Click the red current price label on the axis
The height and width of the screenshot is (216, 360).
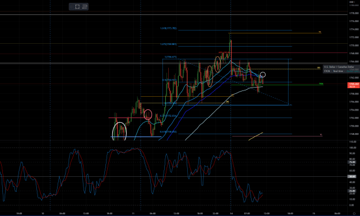pyautogui.click(x=353, y=85)
